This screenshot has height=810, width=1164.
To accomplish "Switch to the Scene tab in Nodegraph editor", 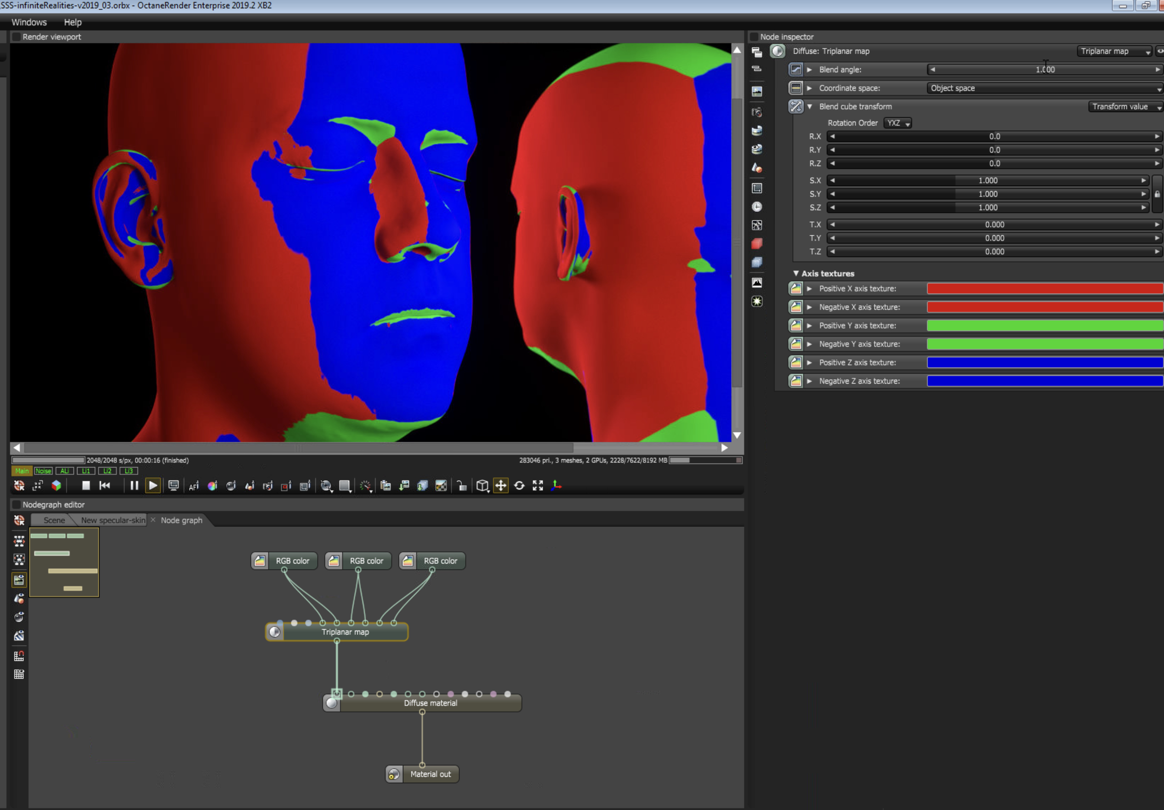I will (x=54, y=520).
